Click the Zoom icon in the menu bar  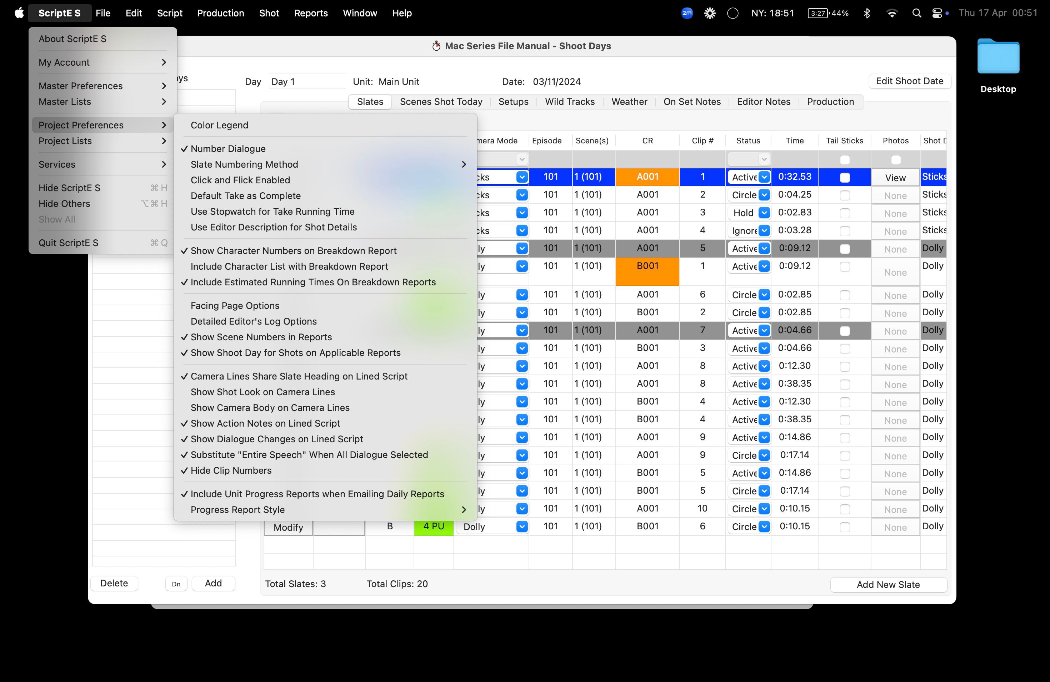[x=687, y=13]
